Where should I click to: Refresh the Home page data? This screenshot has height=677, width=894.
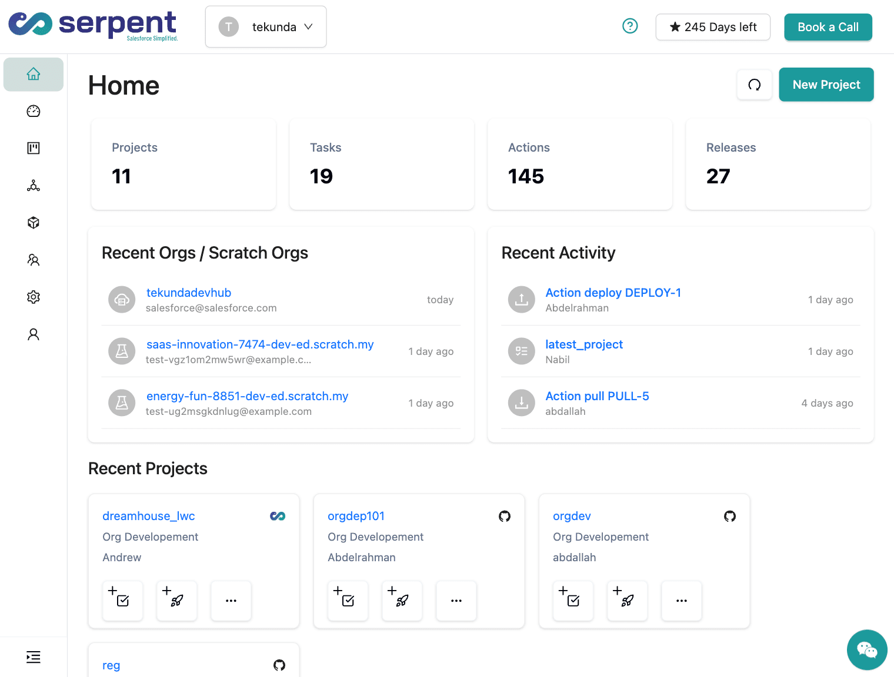pyautogui.click(x=754, y=85)
